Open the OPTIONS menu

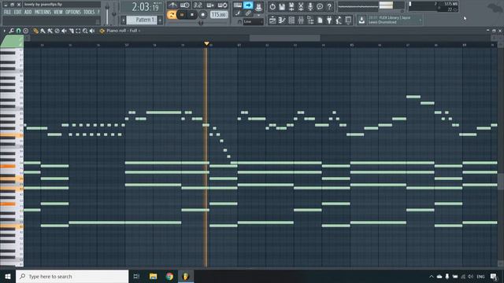[x=73, y=12]
